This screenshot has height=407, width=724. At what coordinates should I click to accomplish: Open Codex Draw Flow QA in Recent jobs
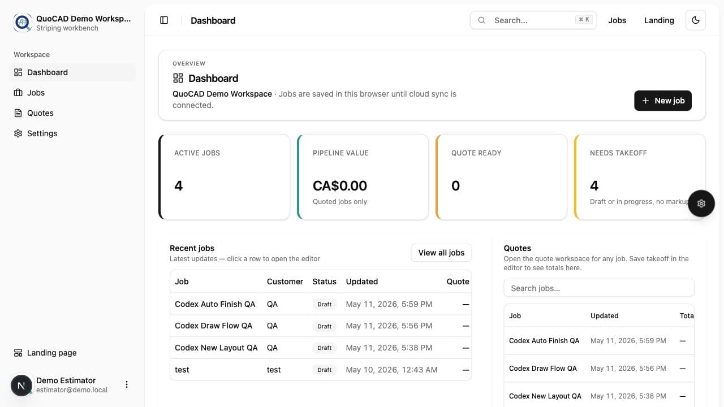[x=321, y=326]
